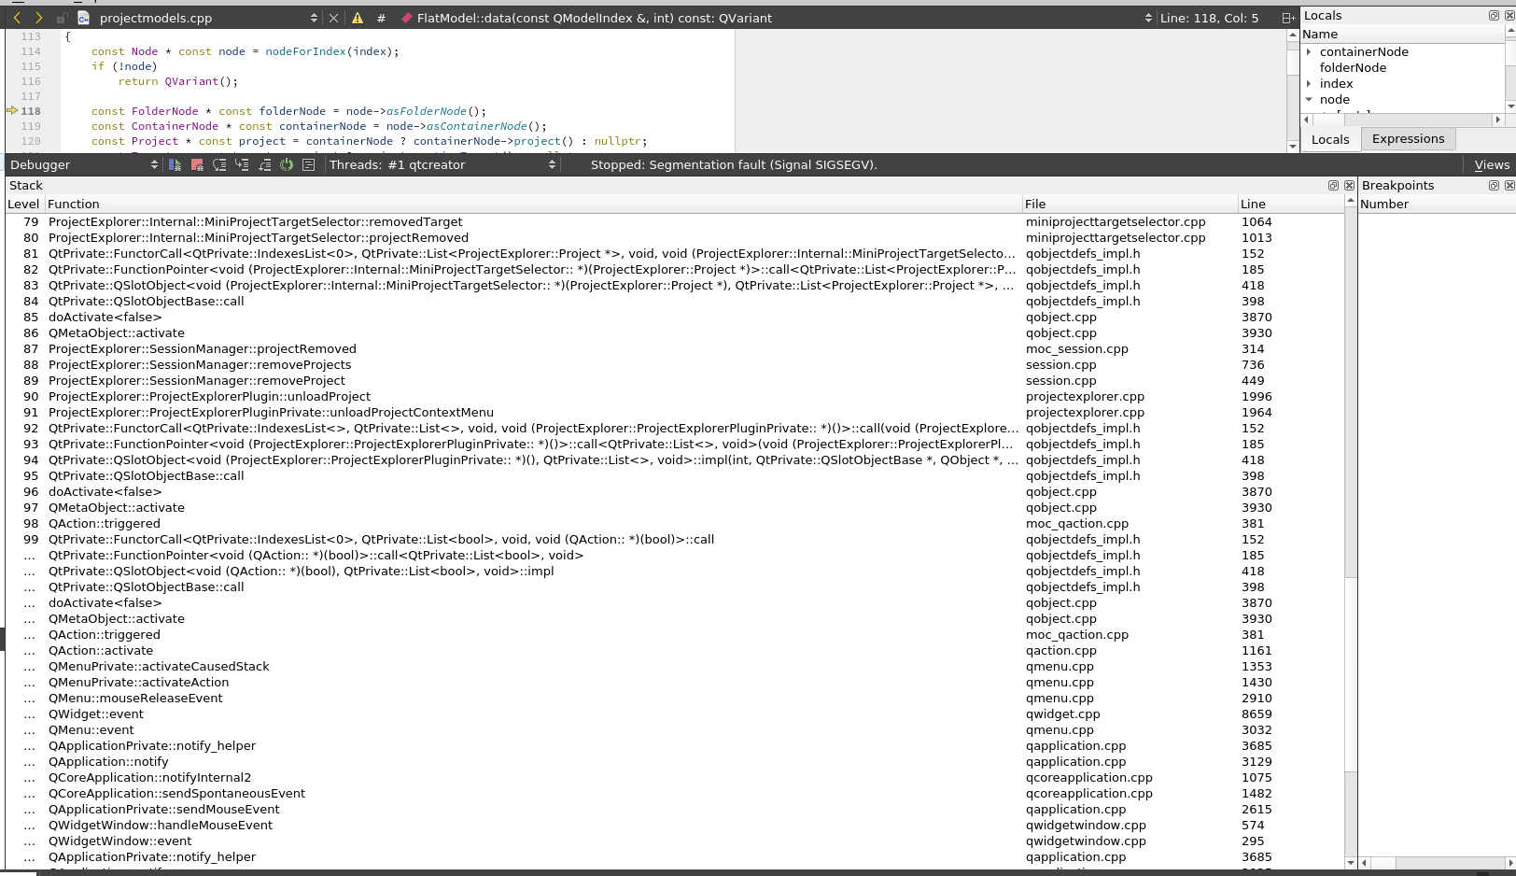1516x876 pixels.
Task: Click Line: 118, Col: 5 indicator
Action: (1209, 18)
